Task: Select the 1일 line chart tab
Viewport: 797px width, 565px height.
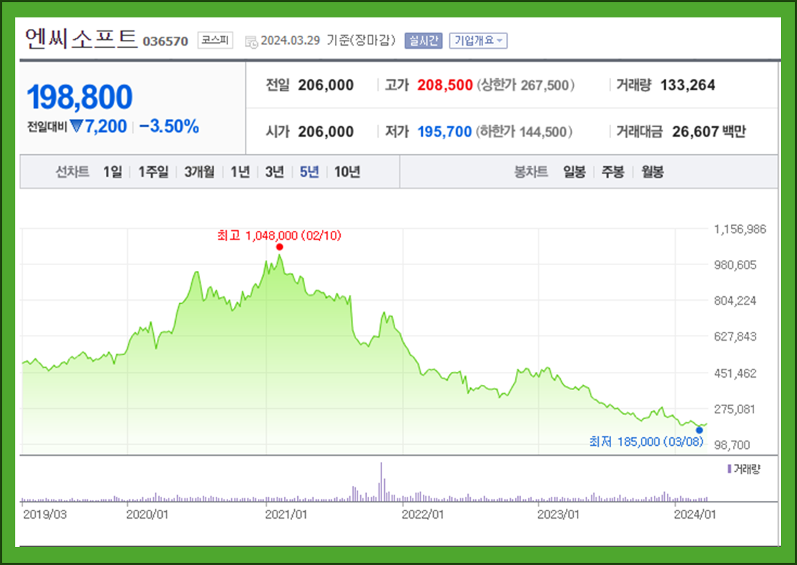Action: [113, 171]
